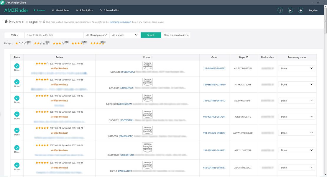327x177 pixels.
Task: Open the All Marketplaces dropdown
Action: [96, 35]
